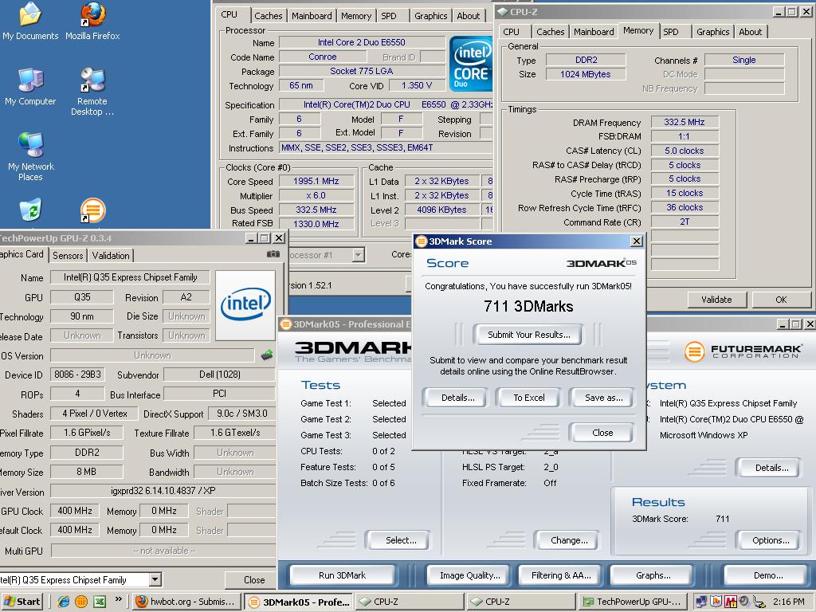Open Image Quality settings in 3DMark05
This screenshot has width=816, height=612.
pos(470,575)
